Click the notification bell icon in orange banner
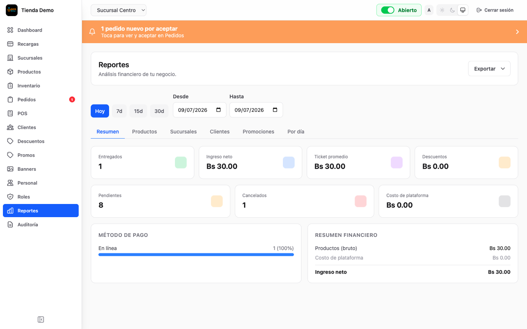This screenshot has width=527, height=329. (92, 32)
